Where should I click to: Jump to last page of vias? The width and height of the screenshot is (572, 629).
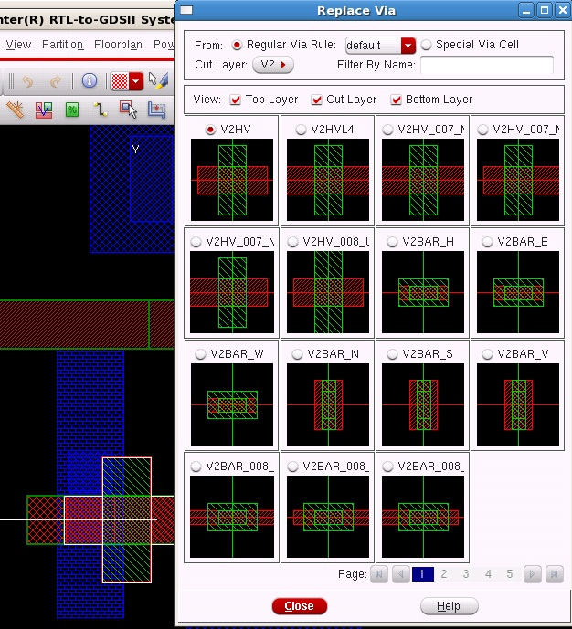[x=554, y=574]
